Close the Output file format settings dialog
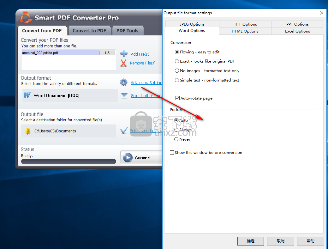This screenshot has width=328, height=249. point(321,13)
